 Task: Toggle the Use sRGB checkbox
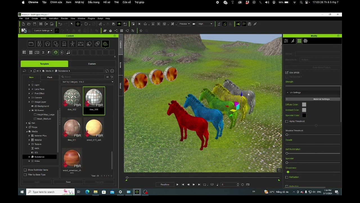point(287,72)
